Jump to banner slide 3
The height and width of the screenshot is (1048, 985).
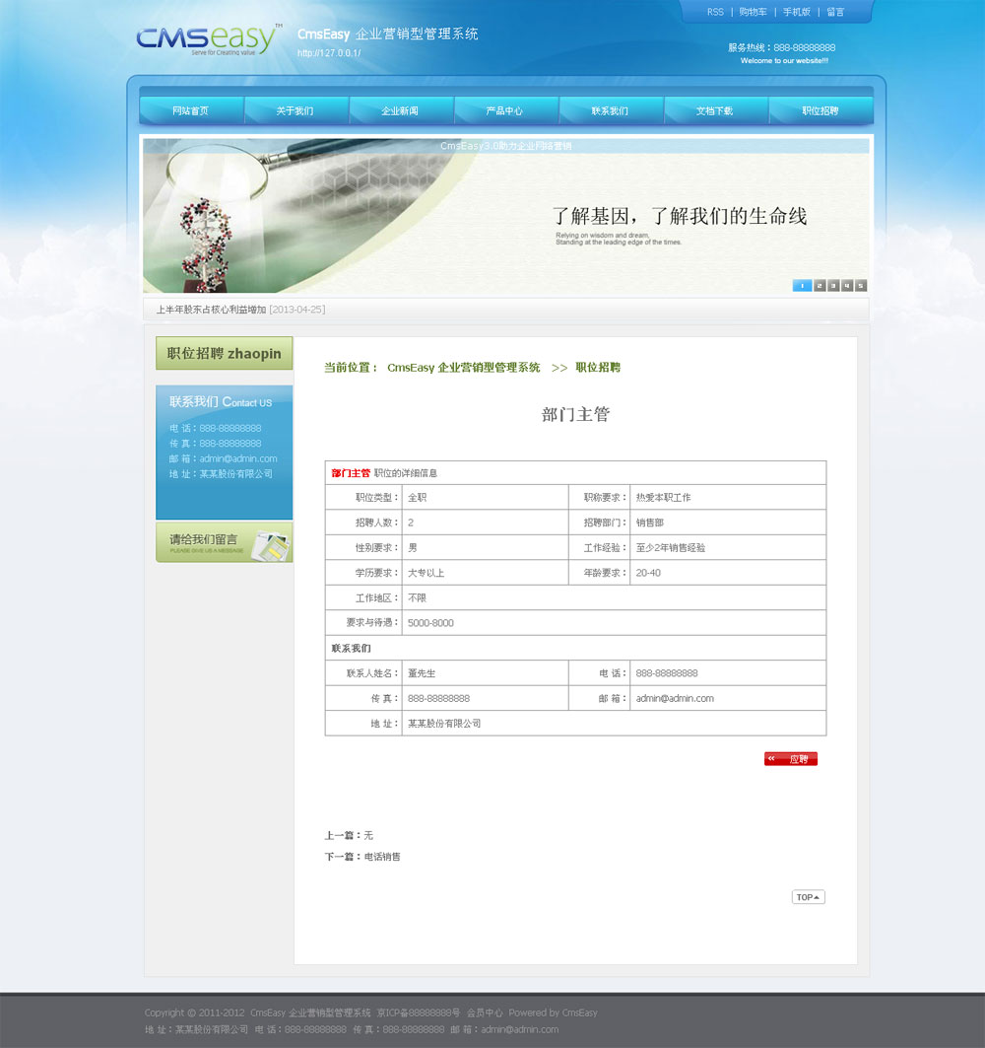833,286
